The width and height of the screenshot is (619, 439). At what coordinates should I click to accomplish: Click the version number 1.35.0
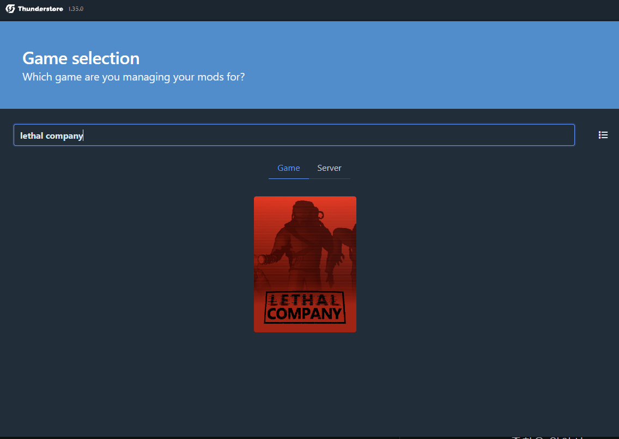[x=76, y=9]
